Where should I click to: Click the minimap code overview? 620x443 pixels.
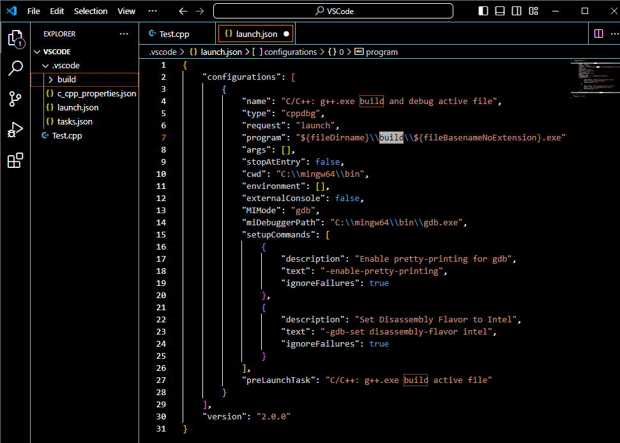coord(594,79)
